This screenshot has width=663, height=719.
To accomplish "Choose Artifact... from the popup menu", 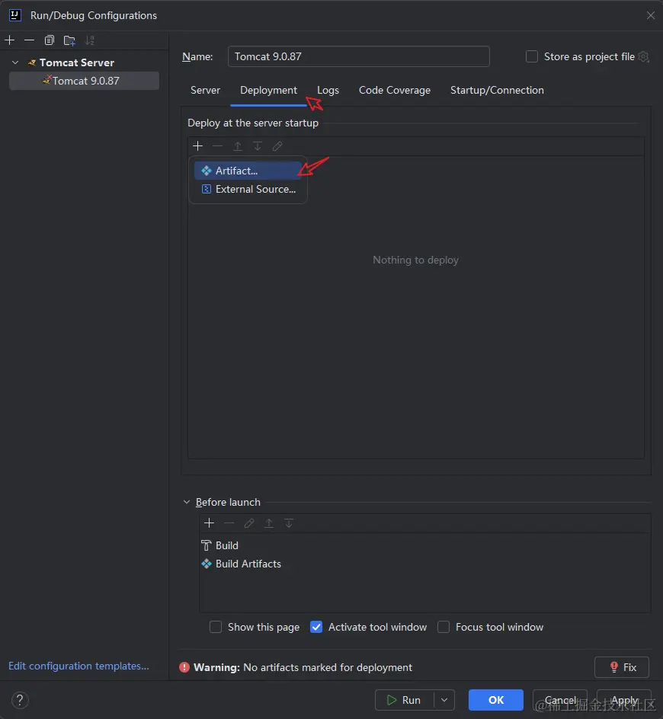I will tap(248, 171).
